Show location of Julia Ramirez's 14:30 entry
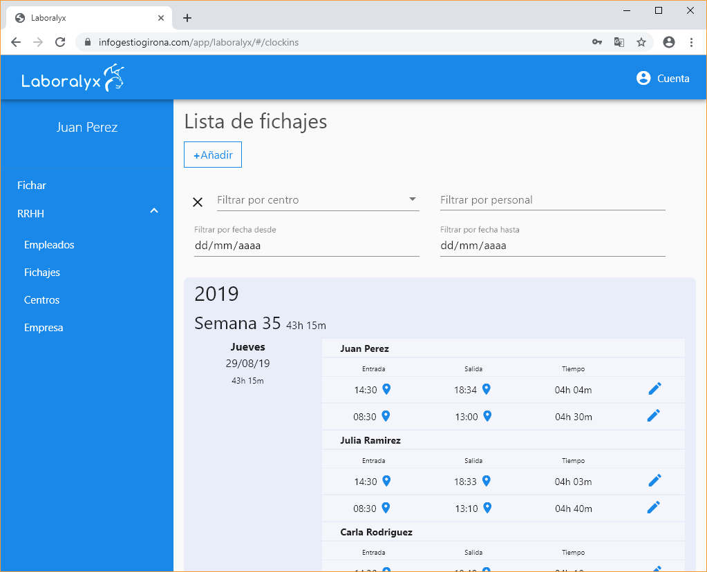The height and width of the screenshot is (572, 707). coord(386,481)
